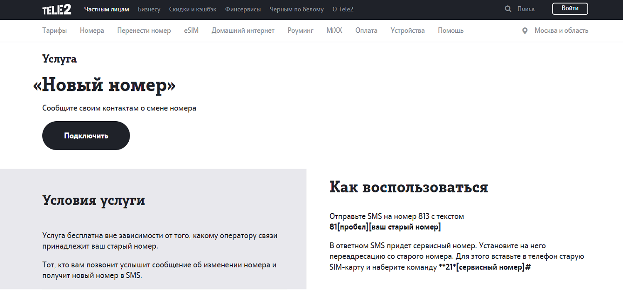Click the Войти login button
The image size is (623, 301).
(x=570, y=9)
